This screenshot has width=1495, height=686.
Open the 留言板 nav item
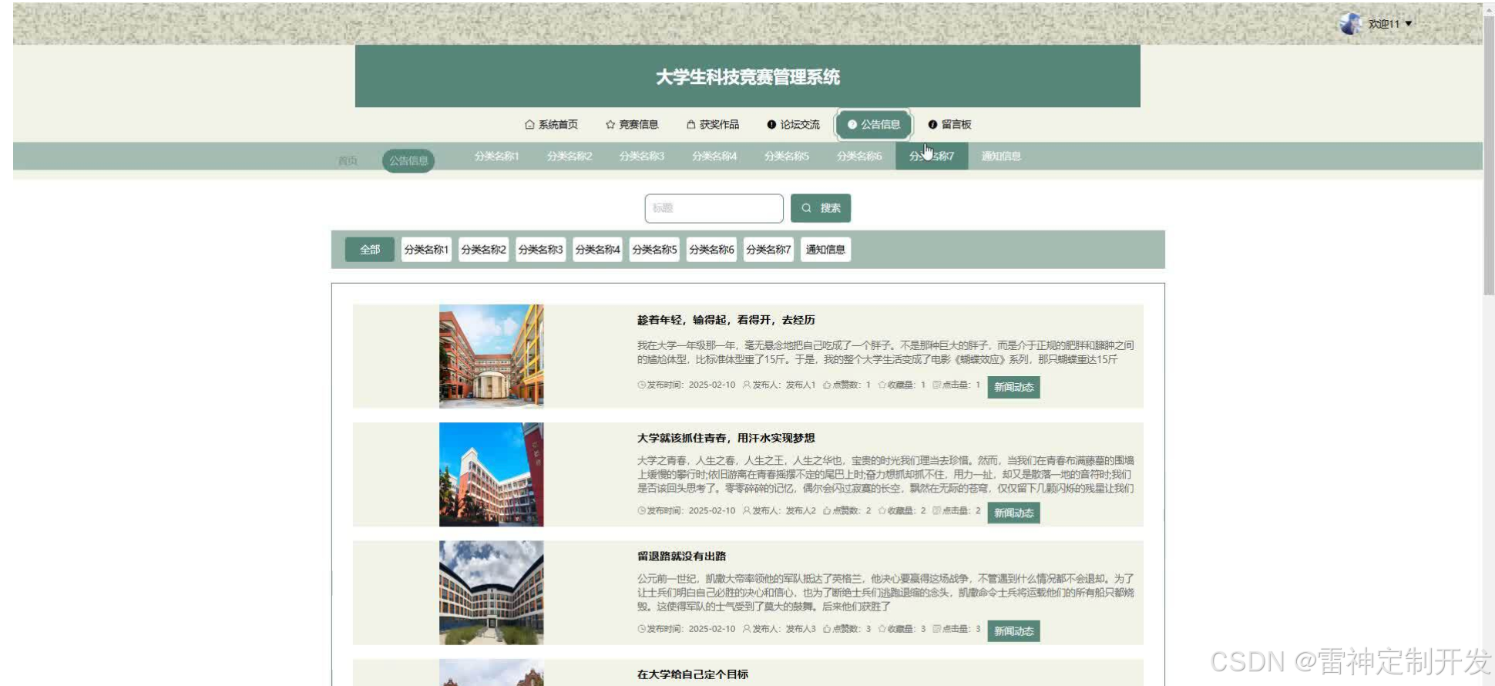949,124
